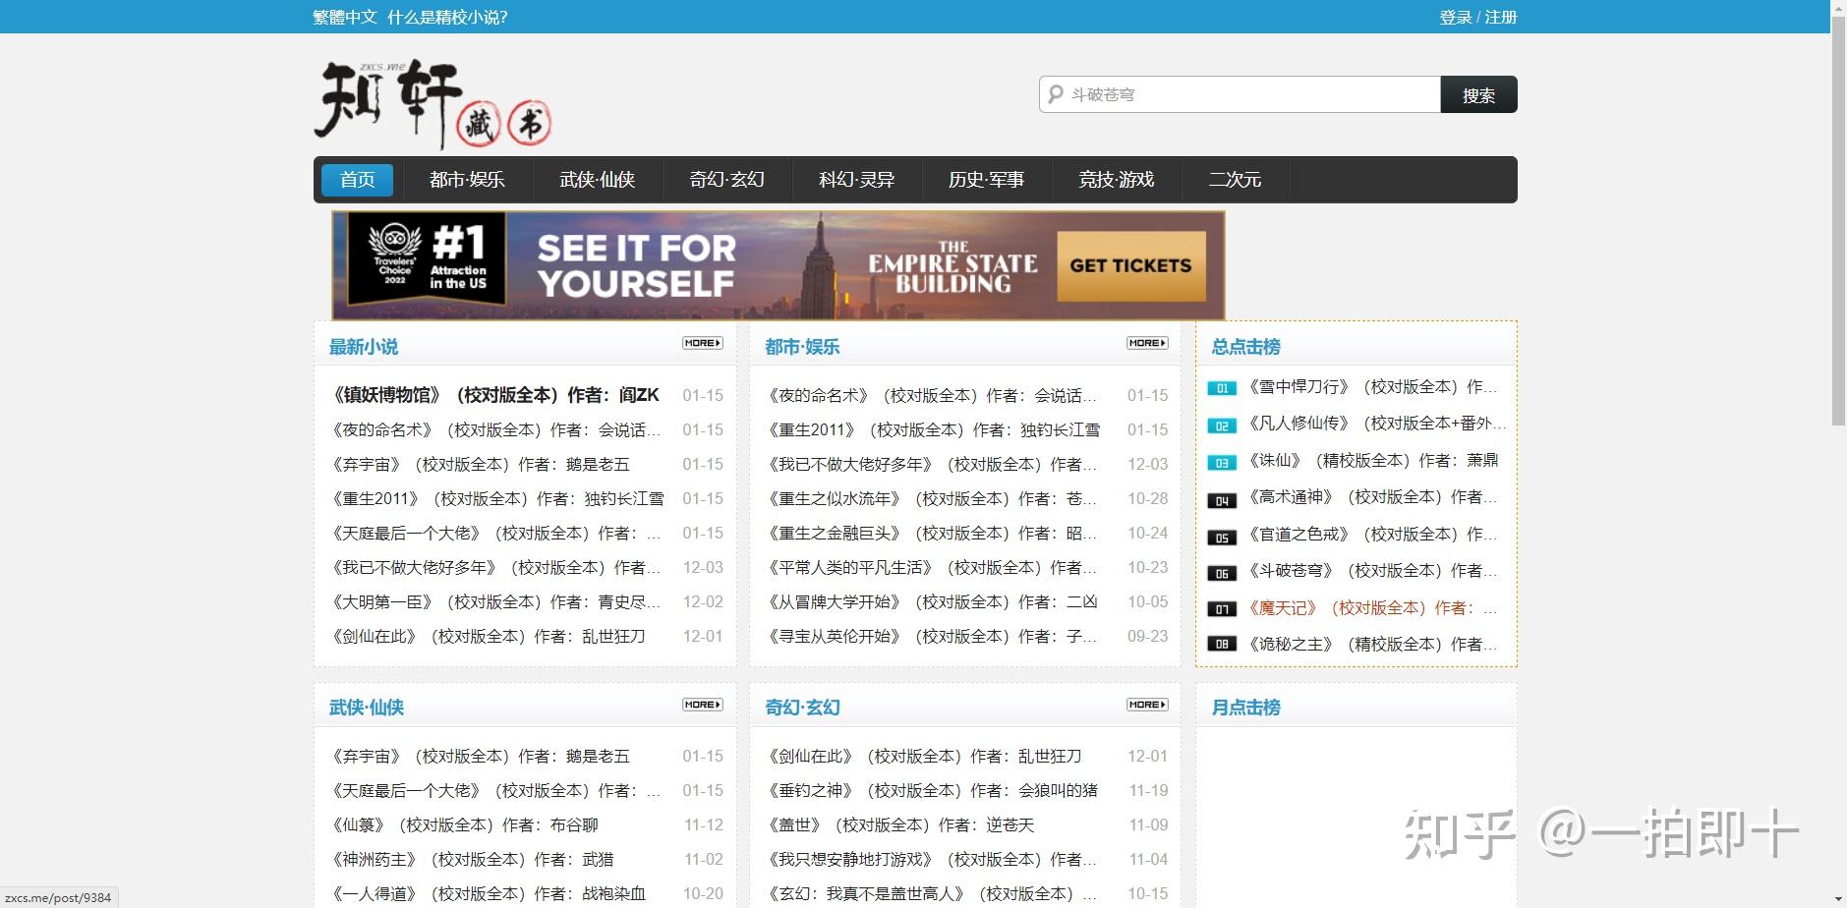This screenshot has width=1847, height=908.
Task: Open 《镇妖博物馆》 in 最新小说
Action: coord(495,395)
